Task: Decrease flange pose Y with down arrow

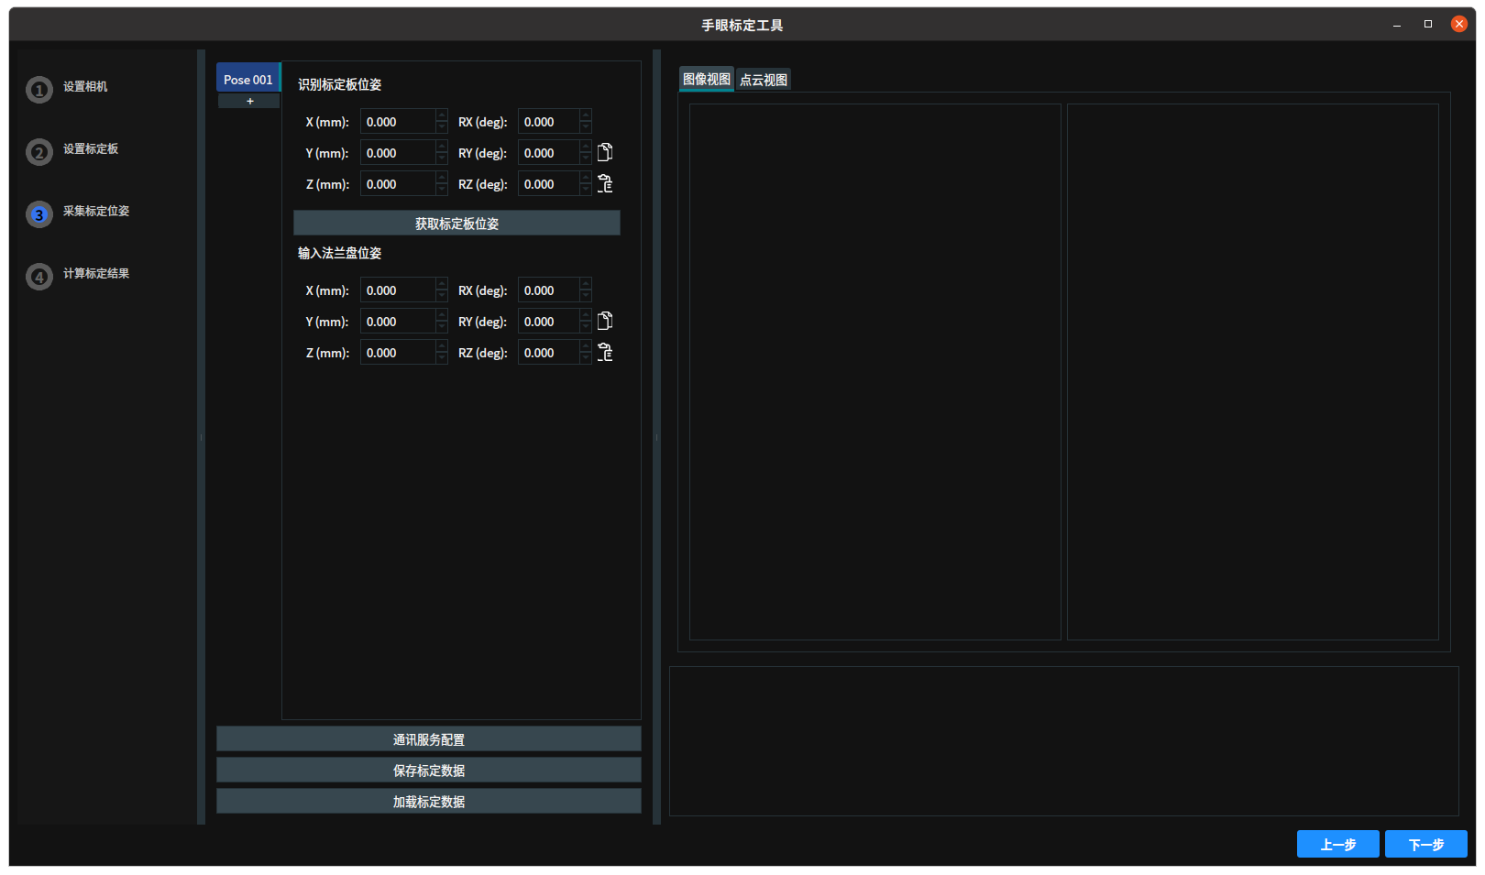Action: click(x=442, y=328)
